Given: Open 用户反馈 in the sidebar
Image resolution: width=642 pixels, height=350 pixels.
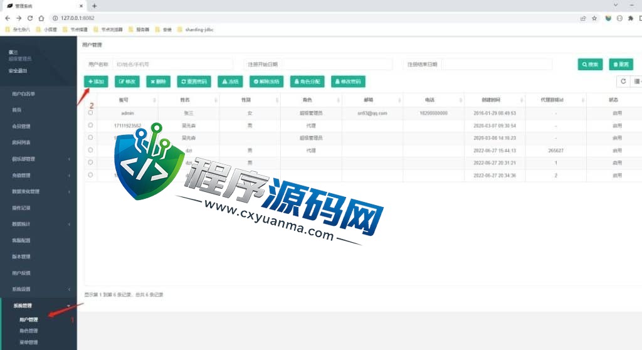Looking at the screenshot, I should [x=21, y=273].
